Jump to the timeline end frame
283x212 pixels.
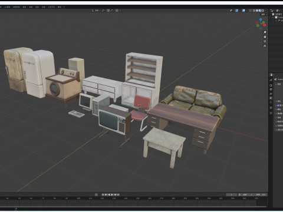tap(118, 194)
